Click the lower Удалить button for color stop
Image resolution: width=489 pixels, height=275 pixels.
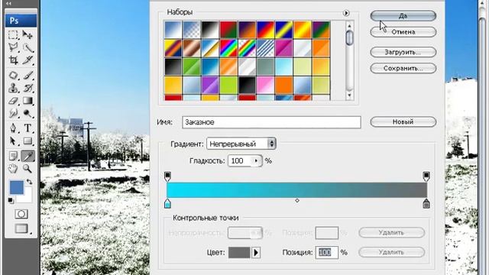click(x=391, y=252)
